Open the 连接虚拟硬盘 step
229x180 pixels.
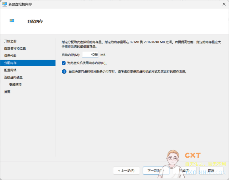coord(13,77)
